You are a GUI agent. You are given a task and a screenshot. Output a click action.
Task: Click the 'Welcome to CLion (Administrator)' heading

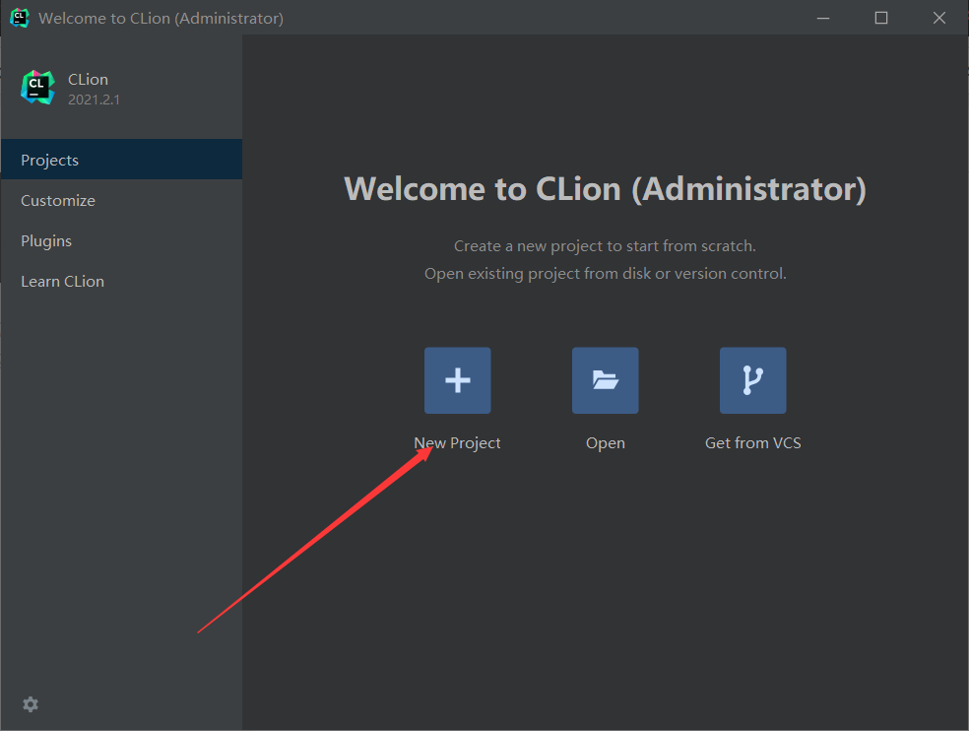coord(605,189)
